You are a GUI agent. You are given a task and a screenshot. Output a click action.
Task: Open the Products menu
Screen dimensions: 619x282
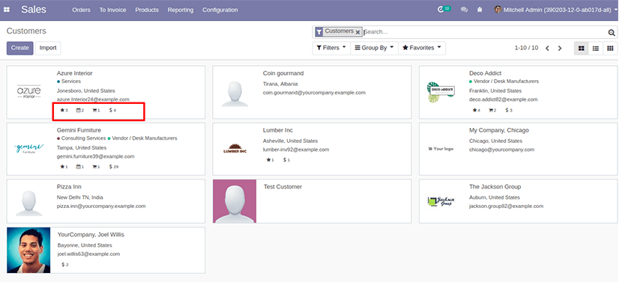coord(147,10)
